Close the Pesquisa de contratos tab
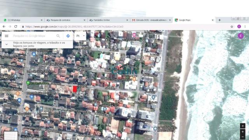This screenshot has height=140, width=249. (84, 20)
